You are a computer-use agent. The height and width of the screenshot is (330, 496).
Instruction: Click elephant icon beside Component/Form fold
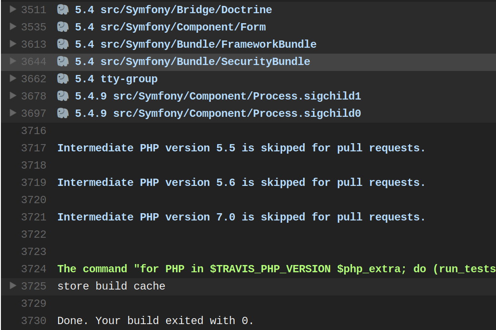[x=63, y=27]
